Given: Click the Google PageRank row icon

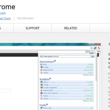Looking at the screenshot, I should point(41,87).
